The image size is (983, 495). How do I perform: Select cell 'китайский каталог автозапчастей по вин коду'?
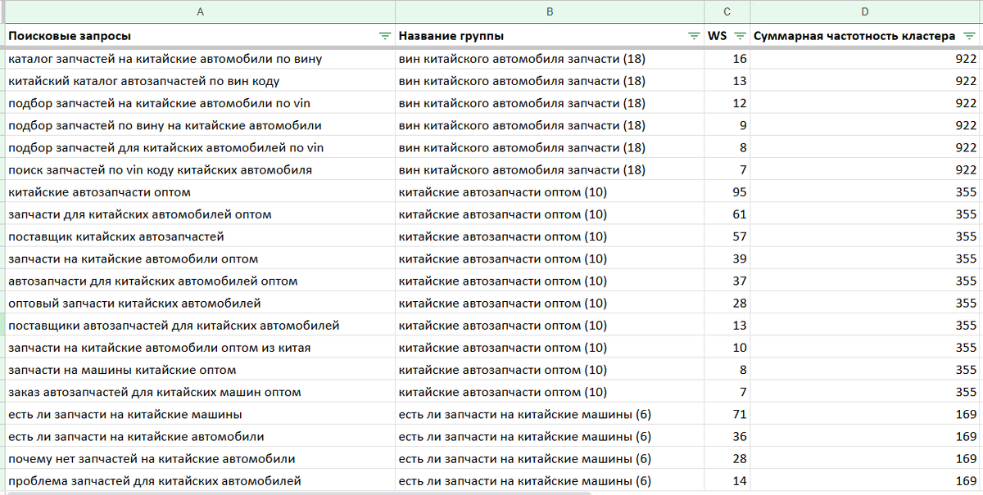coord(199,81)
